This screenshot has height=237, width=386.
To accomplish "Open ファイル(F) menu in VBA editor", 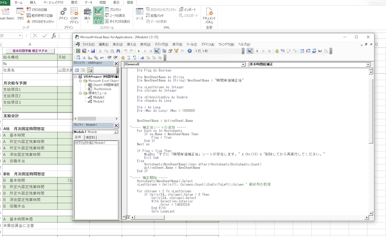I will tap(88, 44).
